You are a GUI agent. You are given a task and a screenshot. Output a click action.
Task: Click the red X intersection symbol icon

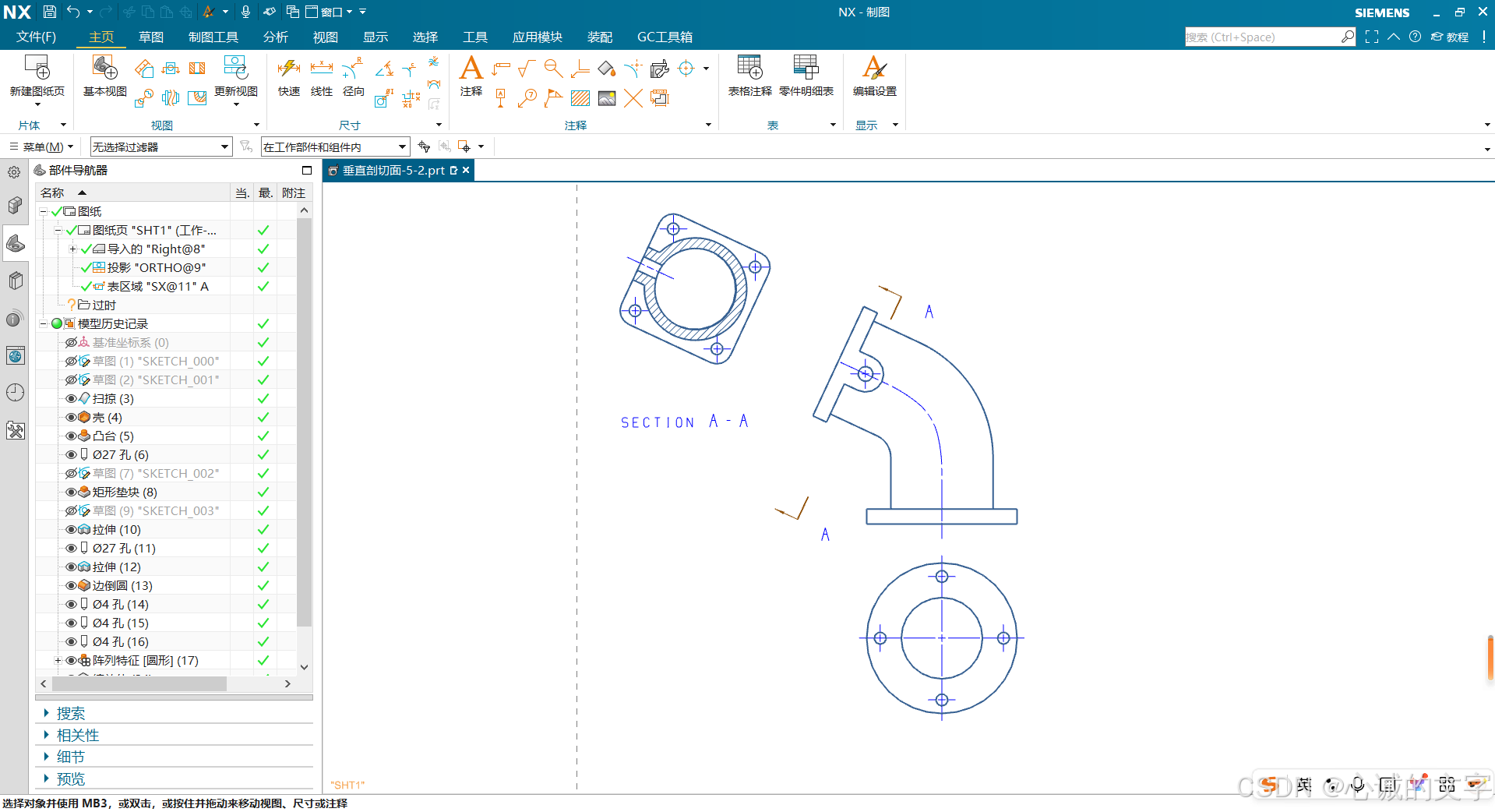point(633,98)
